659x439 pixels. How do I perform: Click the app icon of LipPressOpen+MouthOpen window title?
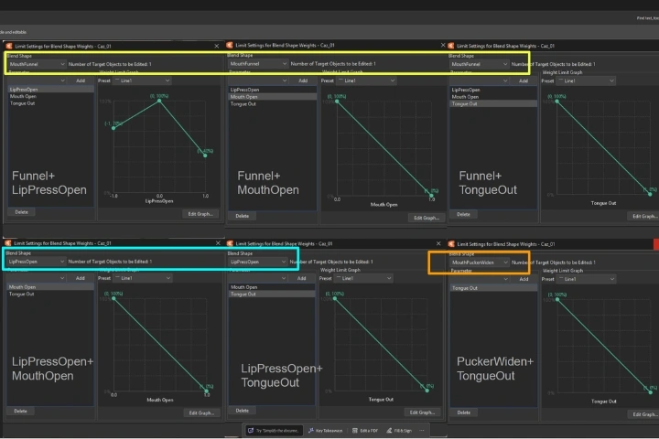point(8,243)
